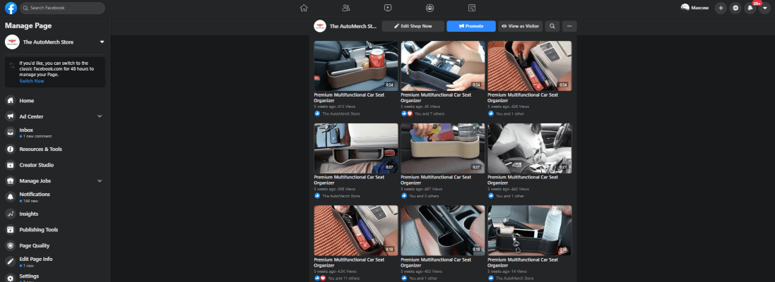Open the notifications bell icon
This screenshot has width=775, height=282.
[x=750, y=8]
